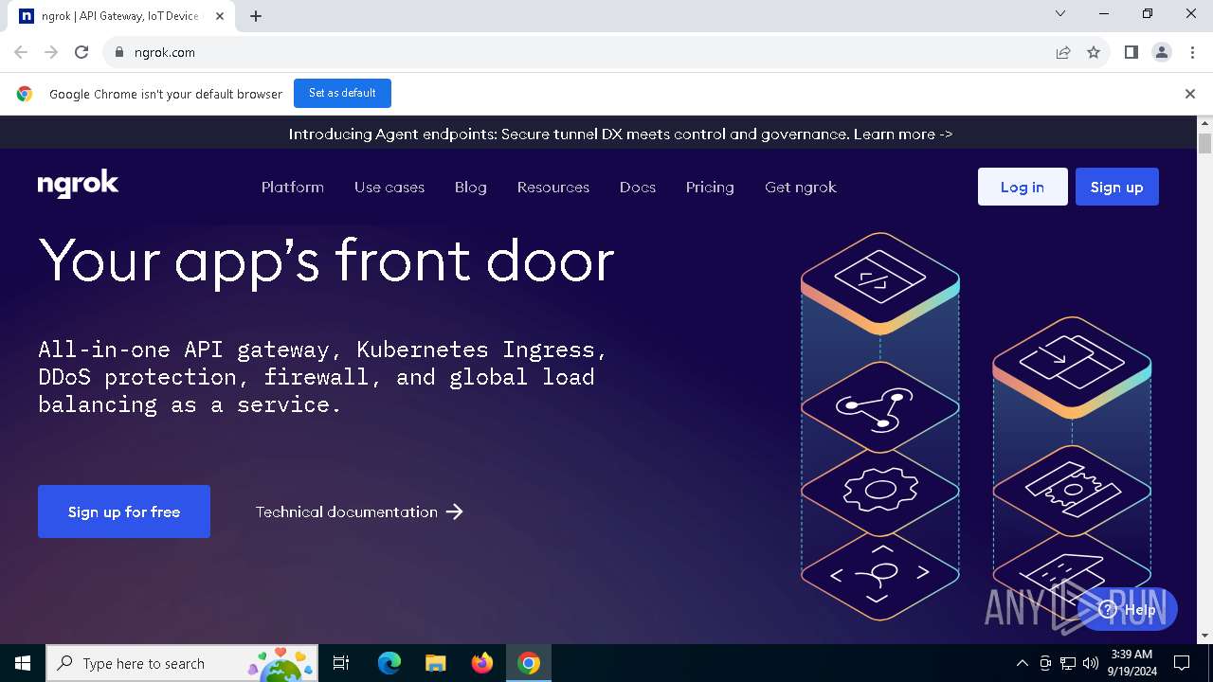Click the gear illustration tile

pyautogui.click(x=880, y=490)
